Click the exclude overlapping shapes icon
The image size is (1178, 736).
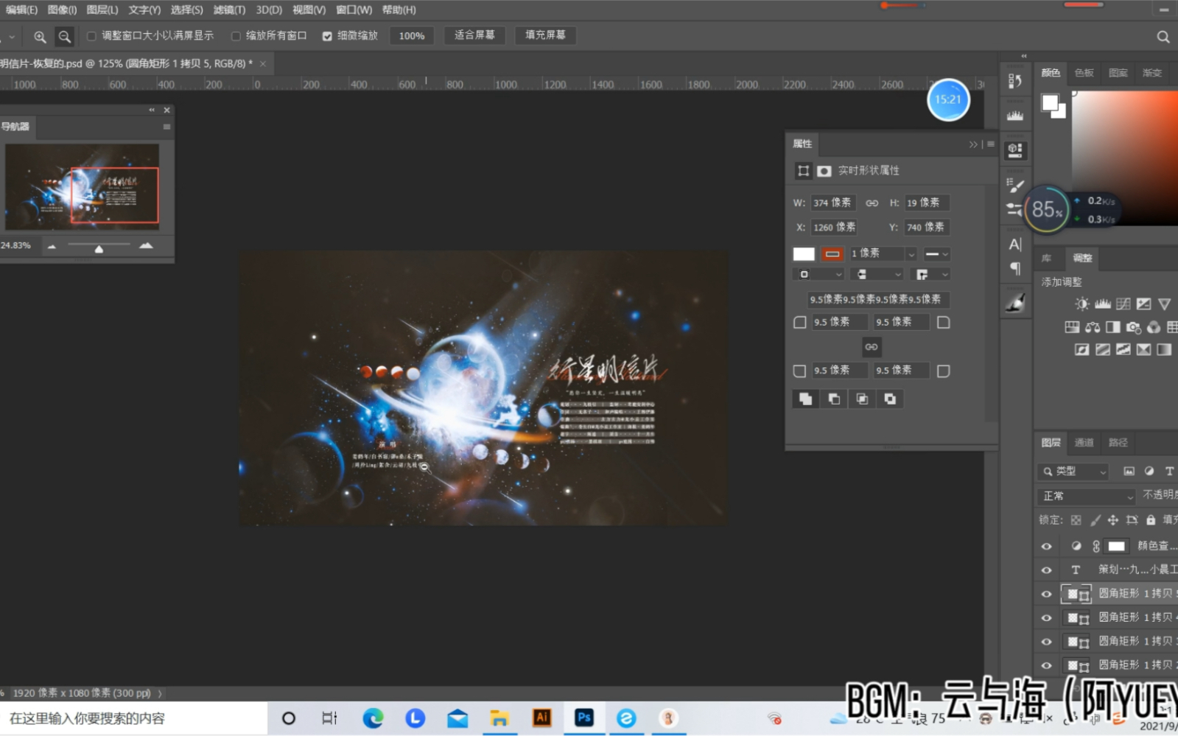click(x=890, y=399)
